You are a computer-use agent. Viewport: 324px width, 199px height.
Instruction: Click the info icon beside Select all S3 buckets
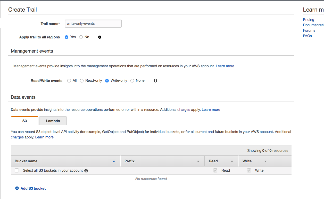click(x=86, y=170)
